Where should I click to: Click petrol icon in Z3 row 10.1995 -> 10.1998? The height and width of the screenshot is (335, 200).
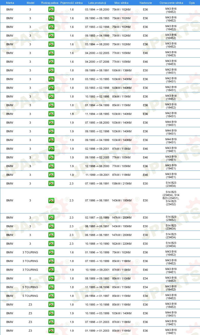pyautogui.click(x=51, y=305)
